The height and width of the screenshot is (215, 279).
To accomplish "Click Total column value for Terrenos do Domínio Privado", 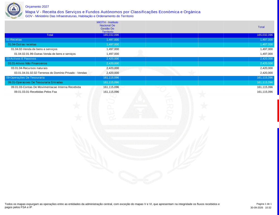I will (x=266, y=73).
